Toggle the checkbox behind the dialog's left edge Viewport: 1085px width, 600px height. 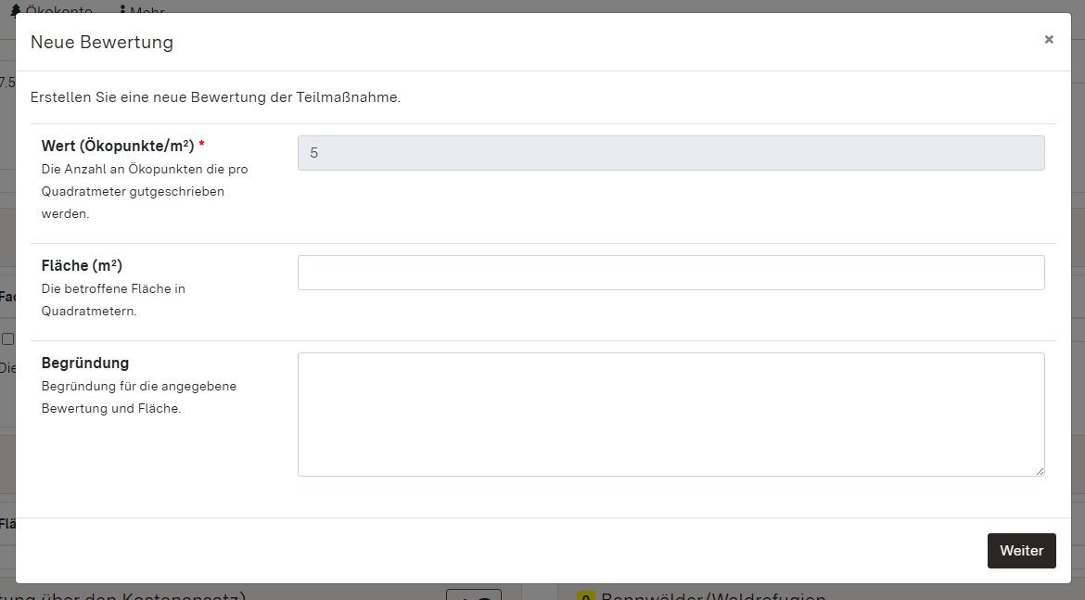tap(7, 339)
